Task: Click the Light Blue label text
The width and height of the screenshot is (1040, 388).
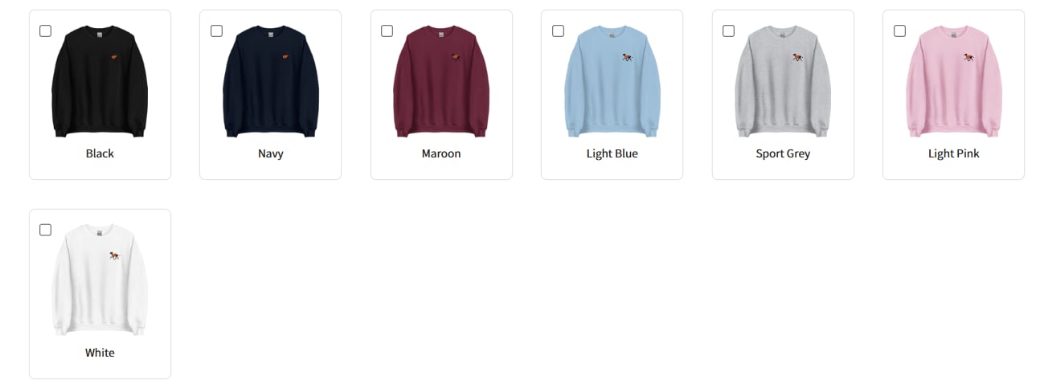Action: tap(612, 153)
